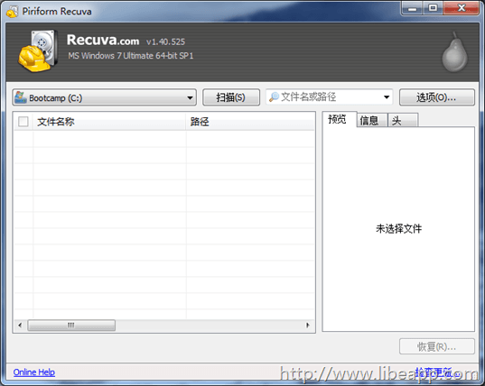485x386 pixels.
Task: Click the Bootcamp drive icon in selector
Action: pos(21,97)
